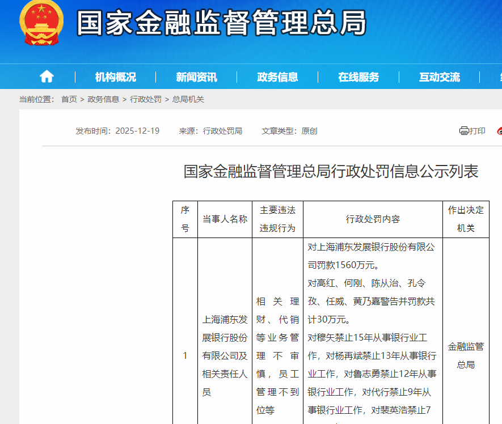
Task: Go to the home icon in navigation
Action: pos(47,77)
